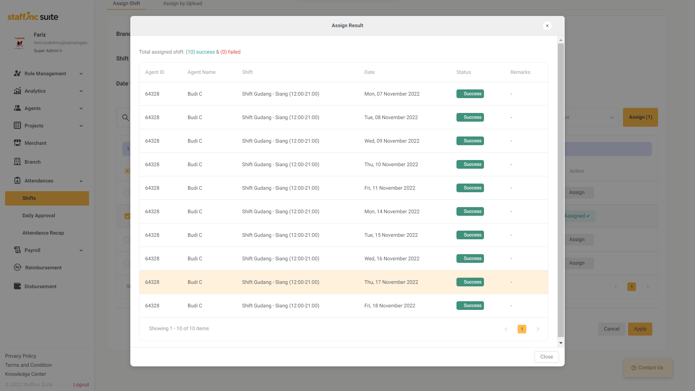Click the Staffinc Suite logo
The image size is (695, 391).
pos(33,16)
